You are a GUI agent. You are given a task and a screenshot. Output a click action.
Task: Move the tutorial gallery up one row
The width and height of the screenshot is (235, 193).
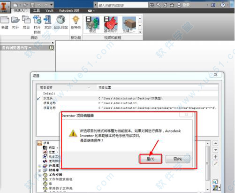tap(140, 19)
